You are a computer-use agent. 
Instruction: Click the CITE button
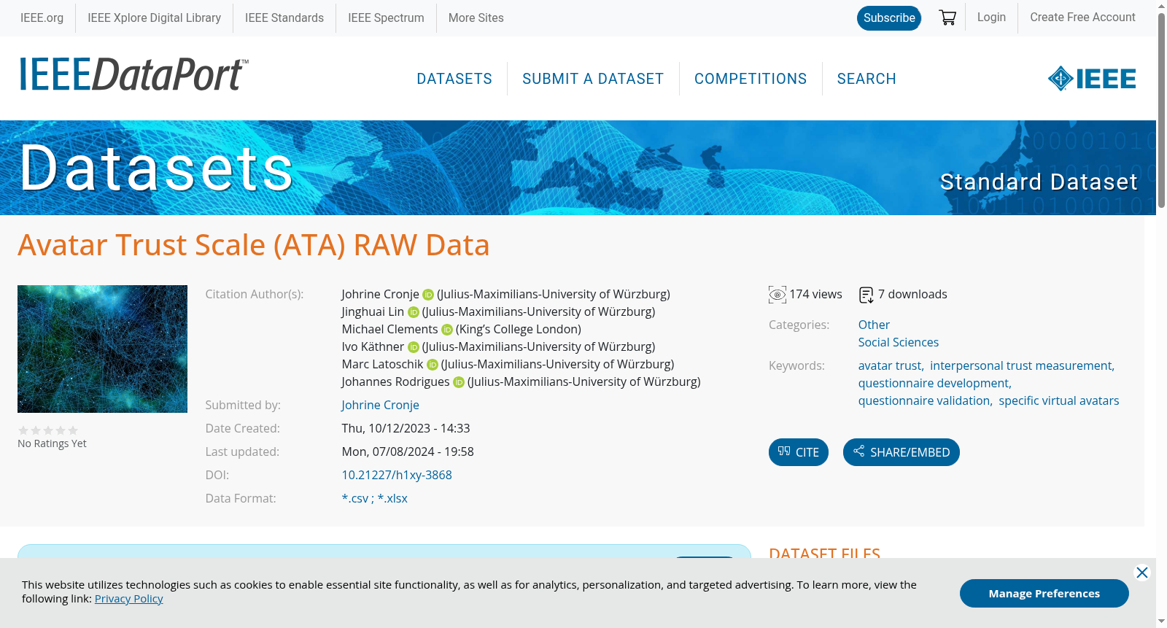coord(799,452)
